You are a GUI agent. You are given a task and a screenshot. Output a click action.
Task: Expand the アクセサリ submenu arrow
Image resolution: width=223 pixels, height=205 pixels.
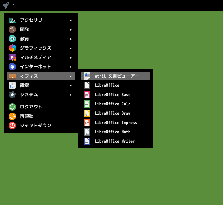coord(70,20)
